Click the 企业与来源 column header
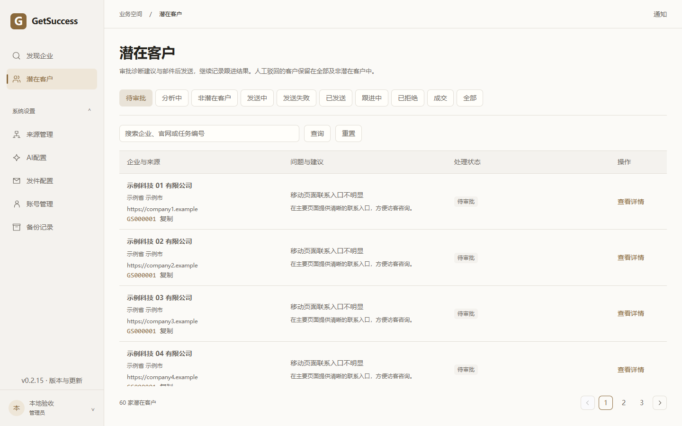Screen dimensions: 682x426 click(144, 162)
